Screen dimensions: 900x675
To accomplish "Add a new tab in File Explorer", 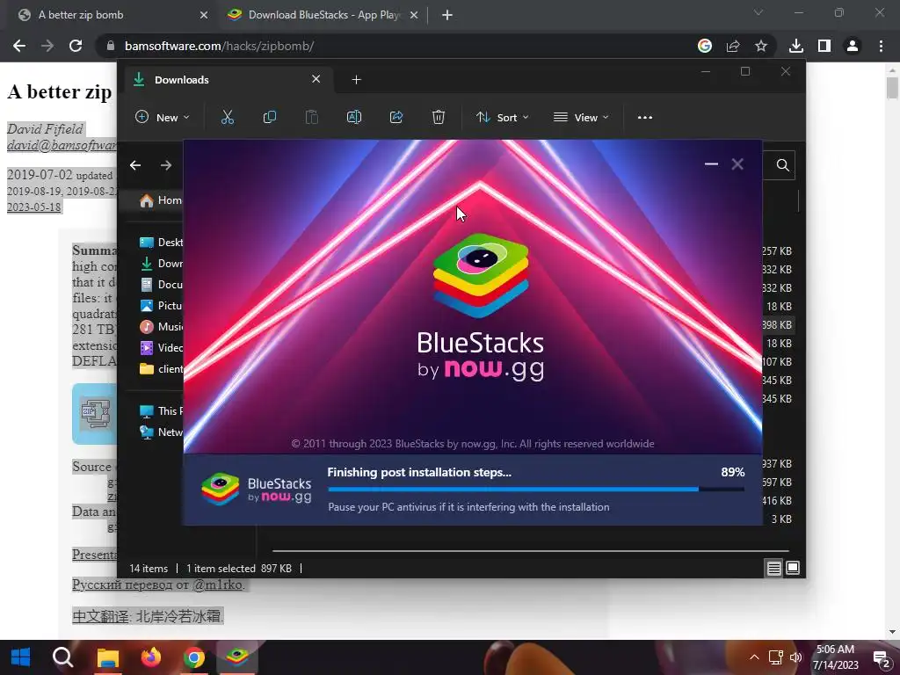I will pyautogui.click(x=357, y=80).
